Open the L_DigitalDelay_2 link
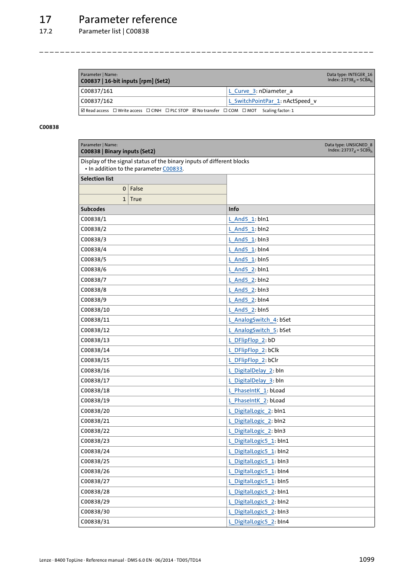The width and height of the screenshot is (414, 586). (250, 370)
